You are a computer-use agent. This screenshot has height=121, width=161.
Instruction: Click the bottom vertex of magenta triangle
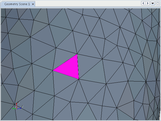[x=79, y=79]
